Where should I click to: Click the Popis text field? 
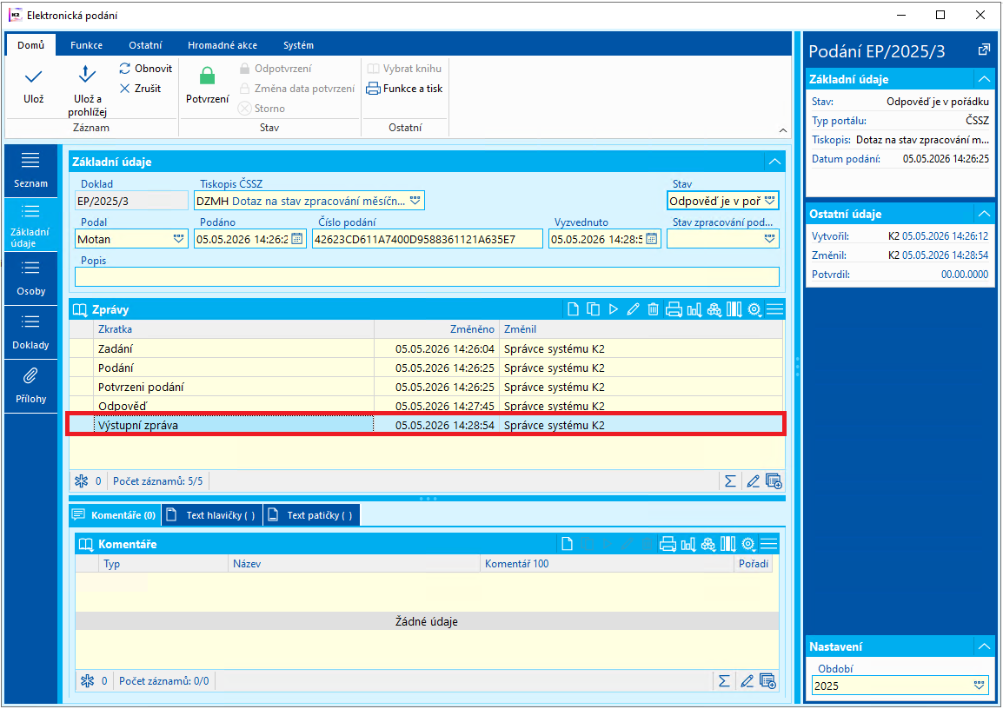(x=427, y=277)
